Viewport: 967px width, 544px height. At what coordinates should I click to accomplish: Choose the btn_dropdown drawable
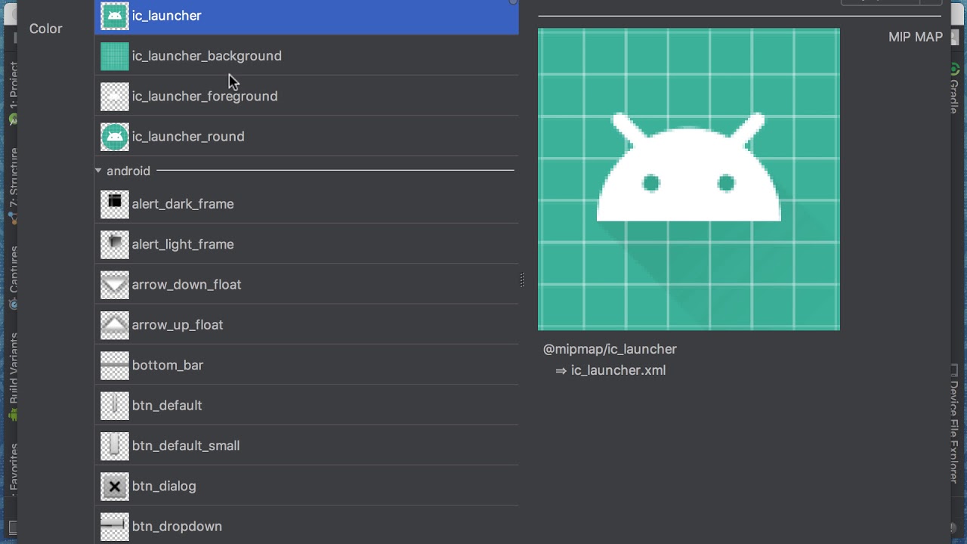(x=307, y=527)
